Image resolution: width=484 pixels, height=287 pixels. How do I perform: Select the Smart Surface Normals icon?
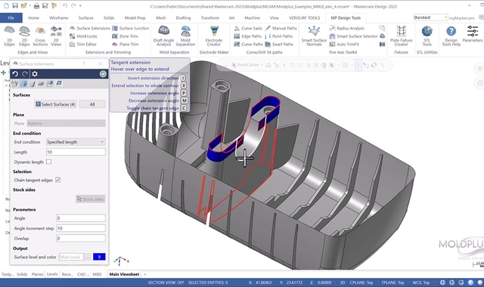coord(314,36)
